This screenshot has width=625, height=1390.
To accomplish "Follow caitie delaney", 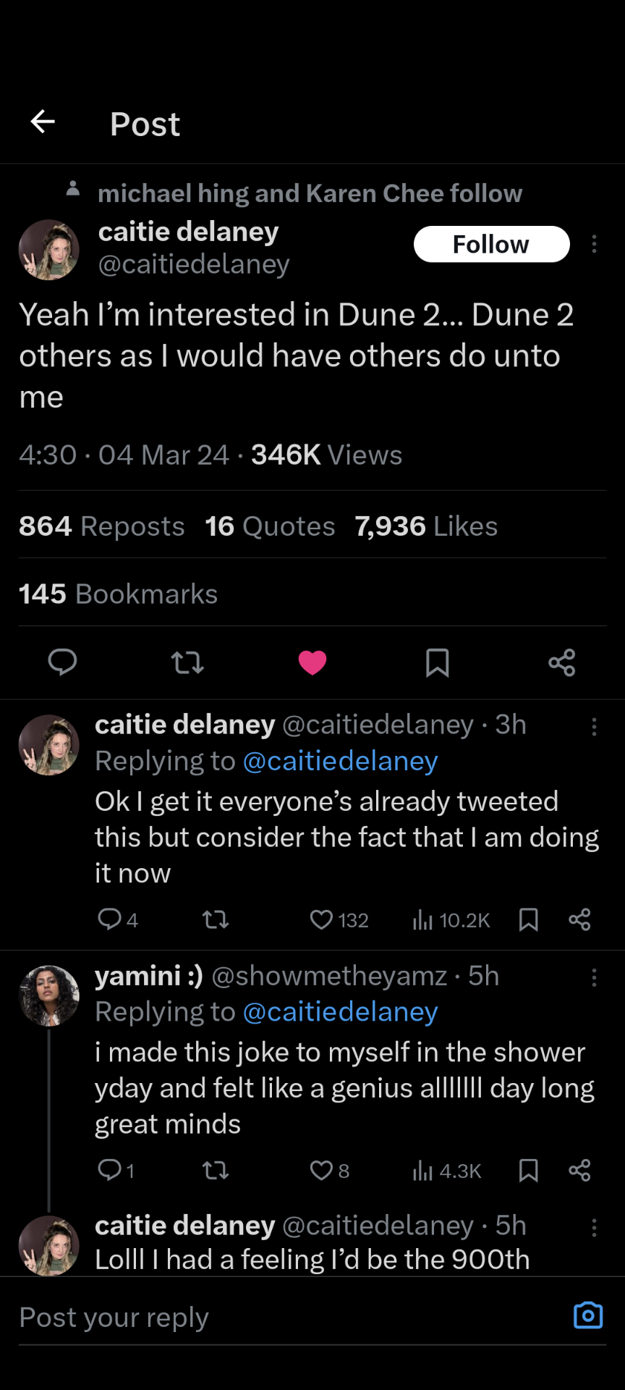I will click(491, 245).
